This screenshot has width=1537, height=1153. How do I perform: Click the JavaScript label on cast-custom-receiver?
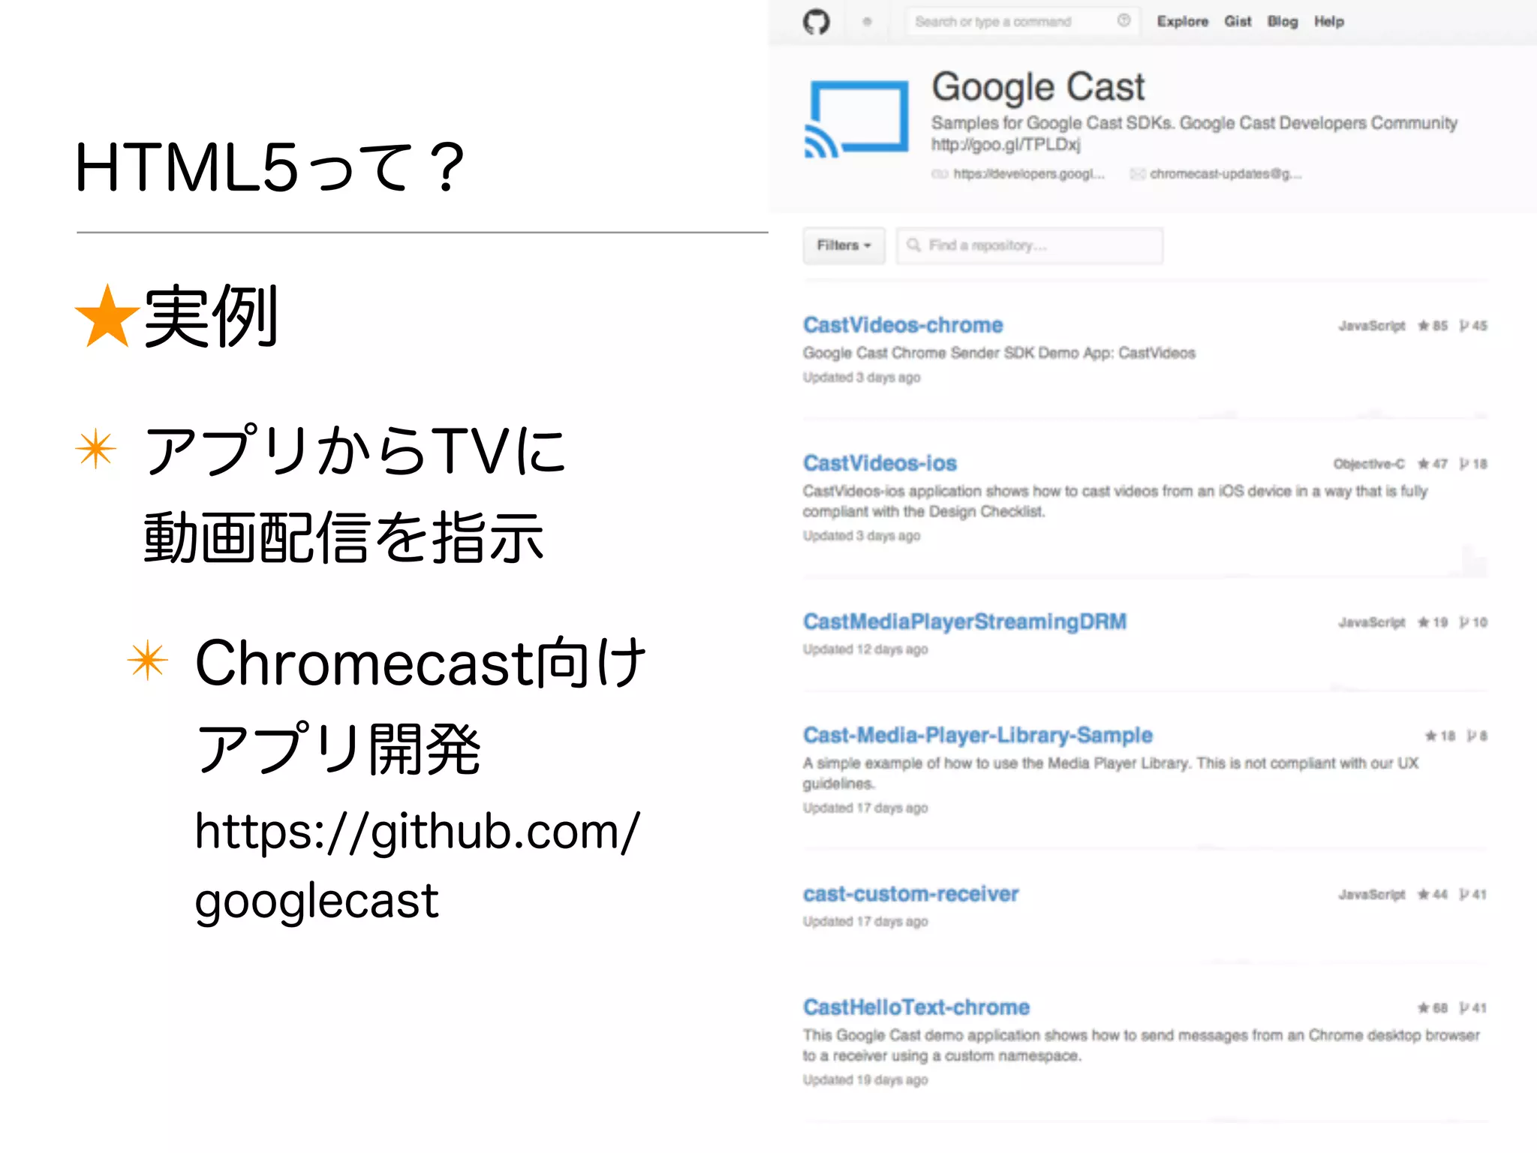tap(1372, 895)
